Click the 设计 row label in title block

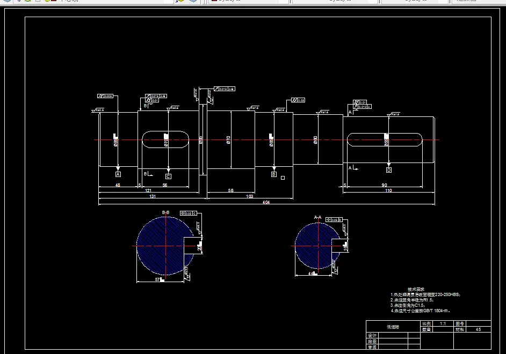point(372,335)
